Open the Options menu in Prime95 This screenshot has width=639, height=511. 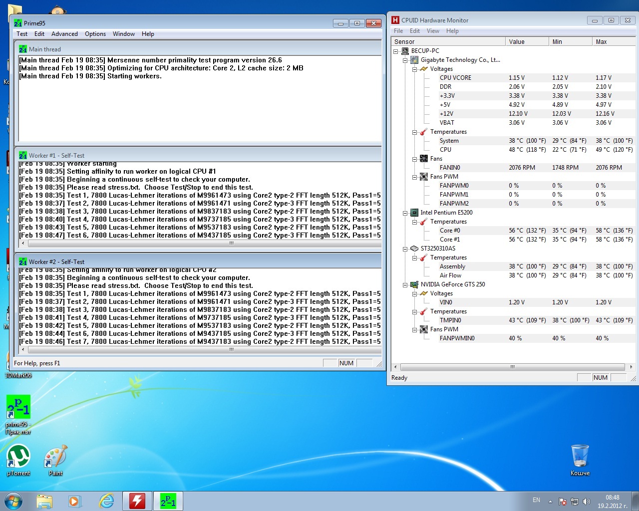(95, 34)
